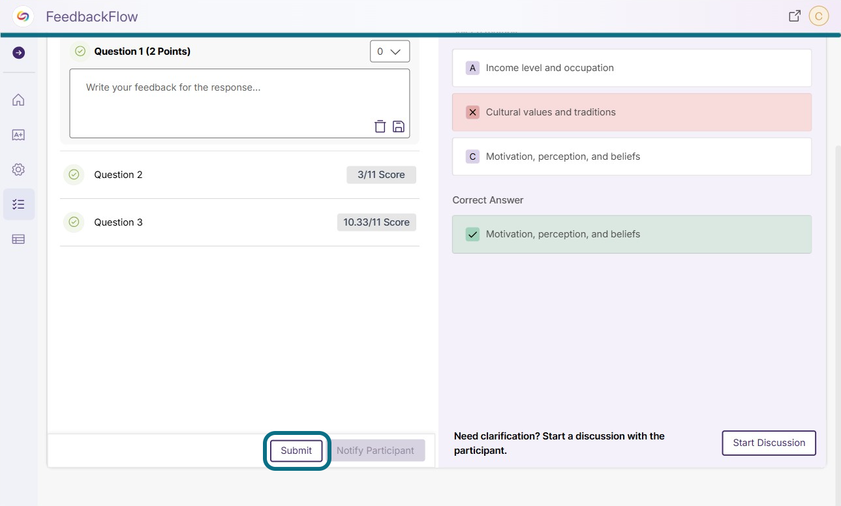Image resolution: width=841 pixels, height=506 pixels.
Task: Click the Submit button
Action: coord(296,451)
